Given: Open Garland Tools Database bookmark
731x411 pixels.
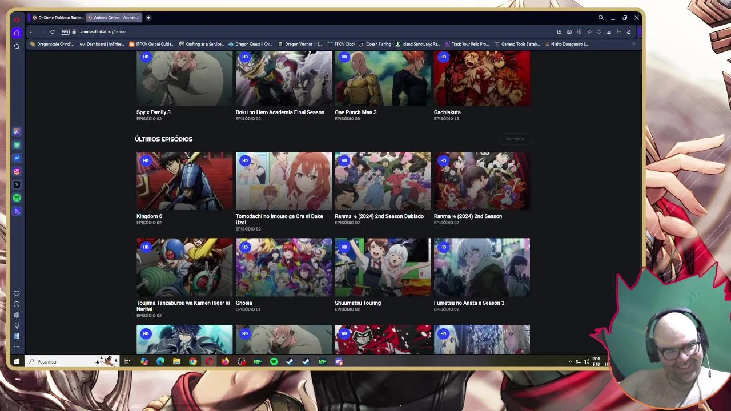Looking at the screenshot, I should pos(517,44).
